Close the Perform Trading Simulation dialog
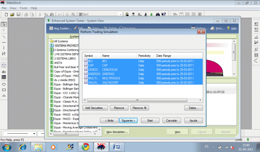 point(201,32)
